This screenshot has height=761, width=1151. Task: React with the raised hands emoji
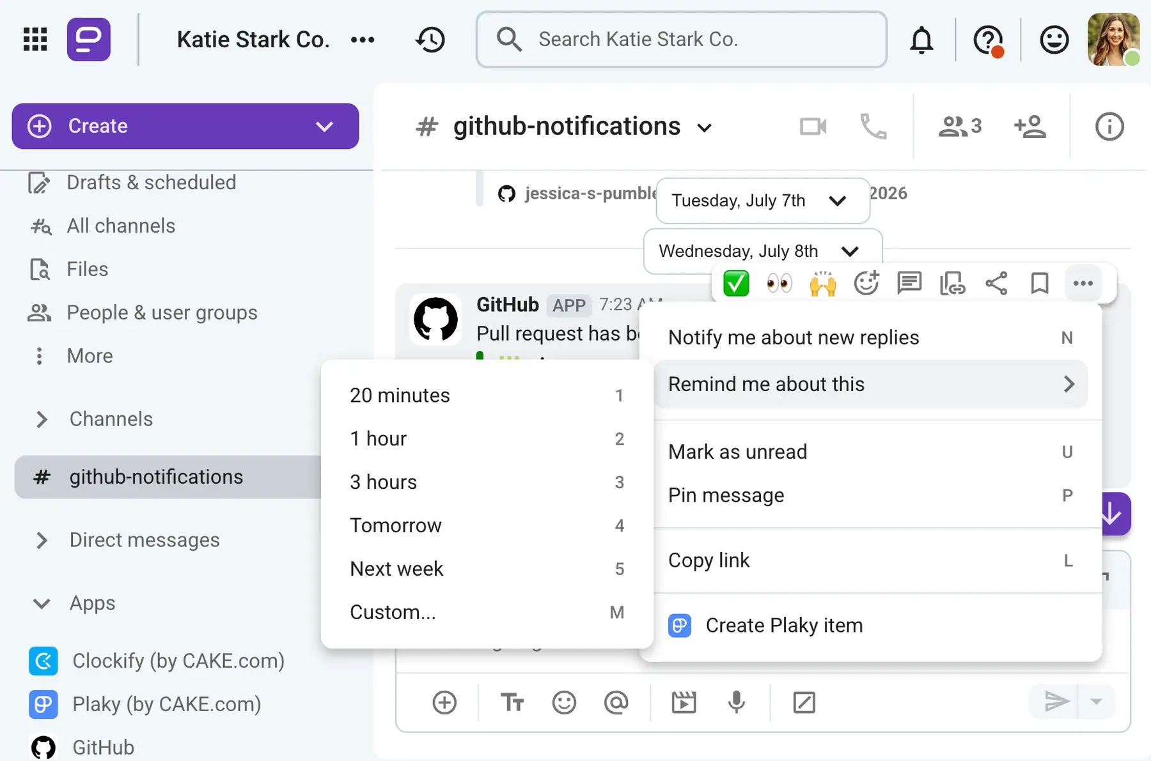tap(822, 283)
